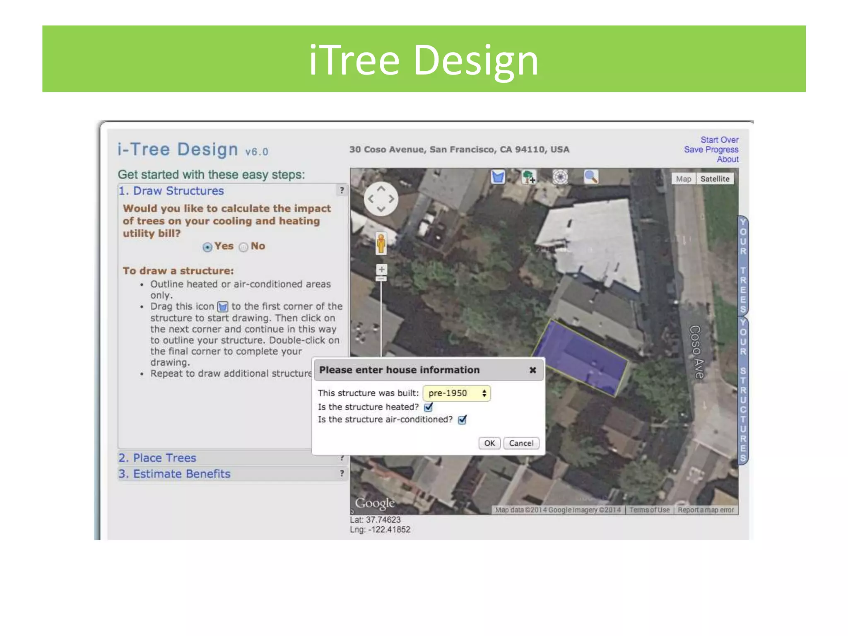
Task: Click the Lat: 37.74623 readout
Action: [376, 520]
